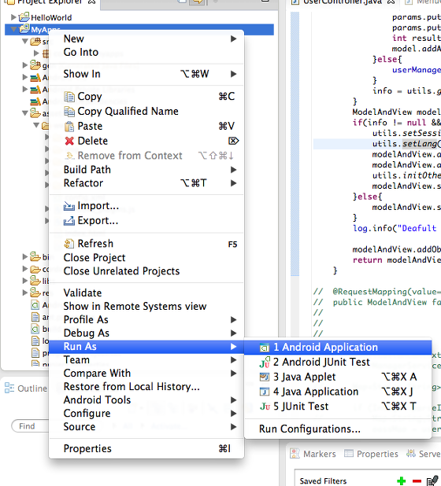Screen dimensions: 441x486
Task: Switch to the Outline tab
Action: [x=26, y=388]
